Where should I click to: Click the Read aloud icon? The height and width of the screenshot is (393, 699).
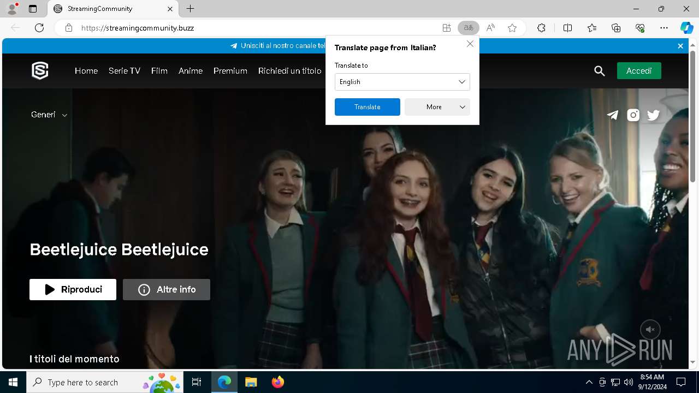point(490,28)
